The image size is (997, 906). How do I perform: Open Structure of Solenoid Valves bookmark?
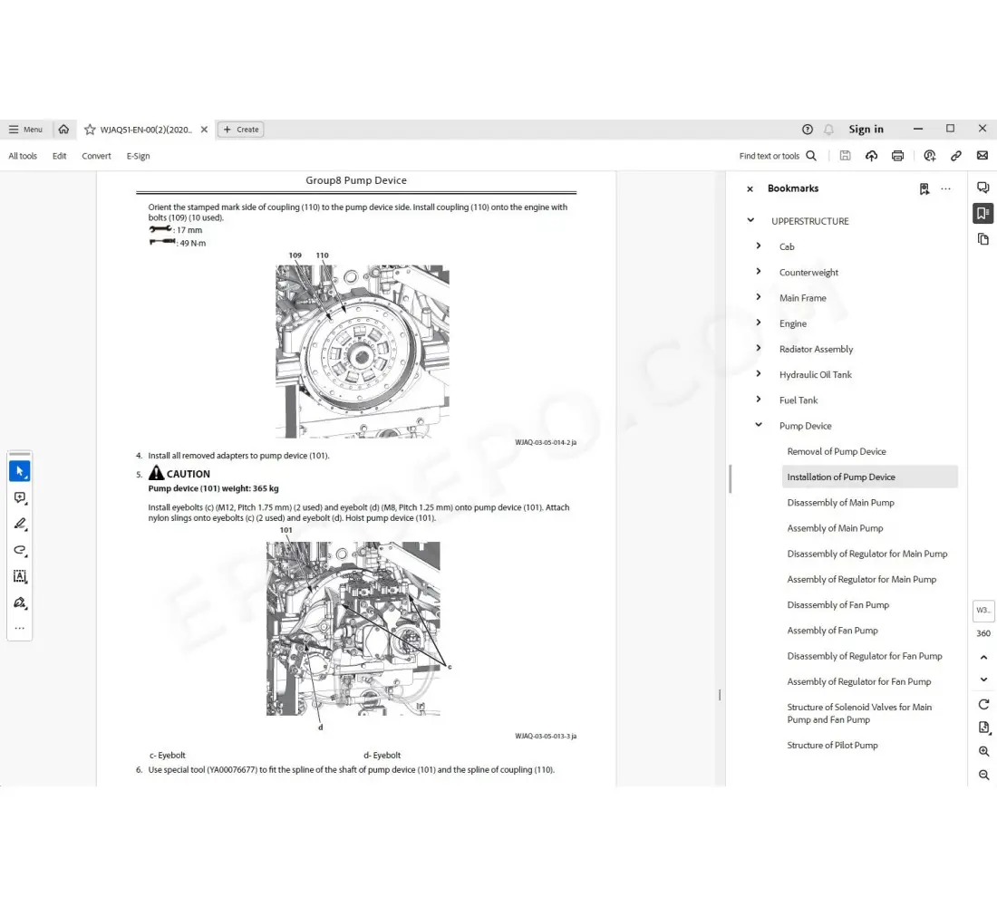click(859, 713)
